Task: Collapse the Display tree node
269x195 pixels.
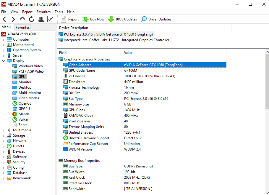Action: pyautogui.click(x=3, y=61)
